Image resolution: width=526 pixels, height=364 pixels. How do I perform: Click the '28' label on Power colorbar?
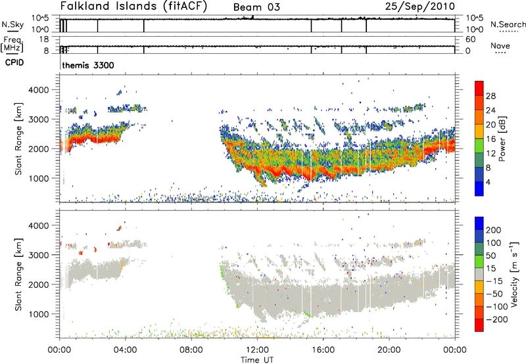490,96
